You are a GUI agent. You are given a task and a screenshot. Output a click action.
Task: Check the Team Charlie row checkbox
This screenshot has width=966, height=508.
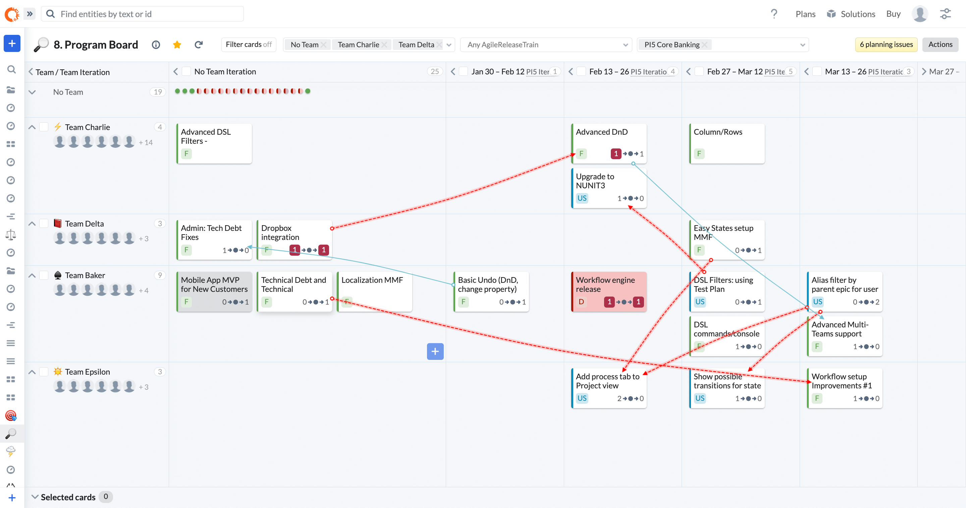point(44,127)
